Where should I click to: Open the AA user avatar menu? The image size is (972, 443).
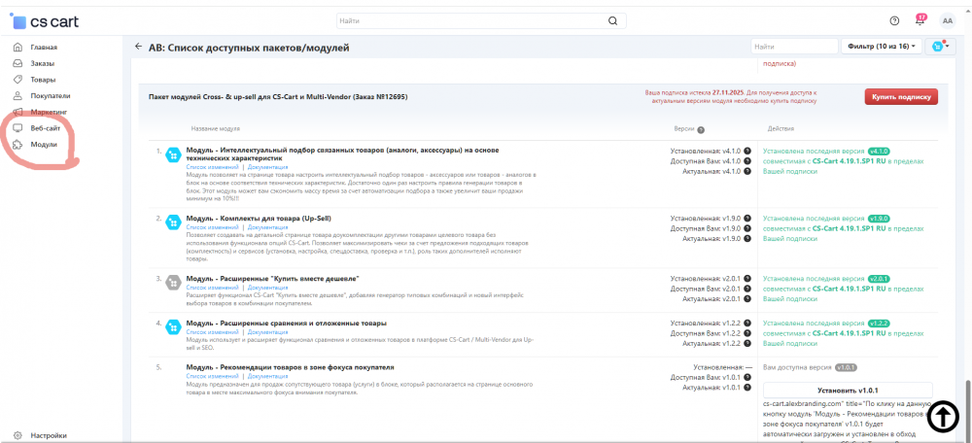947,20
